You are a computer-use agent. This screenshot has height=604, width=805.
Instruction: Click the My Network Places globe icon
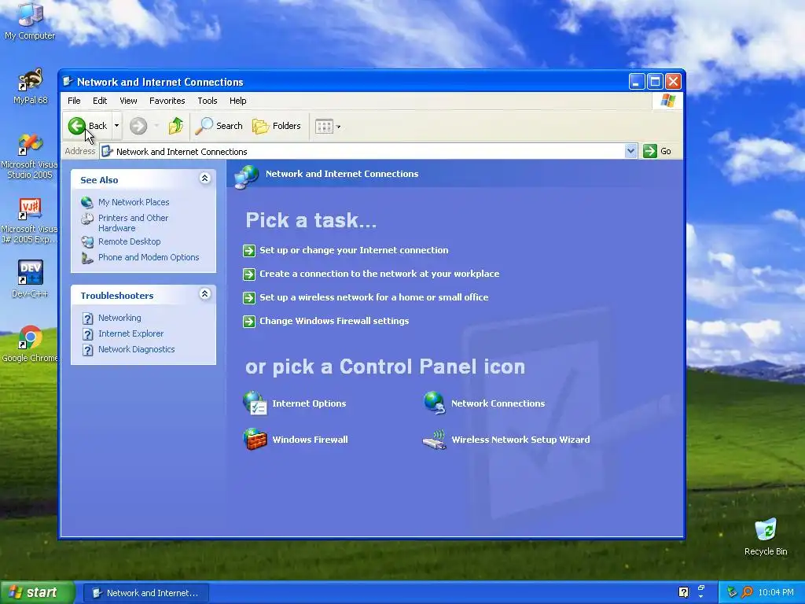pos(87,202)
